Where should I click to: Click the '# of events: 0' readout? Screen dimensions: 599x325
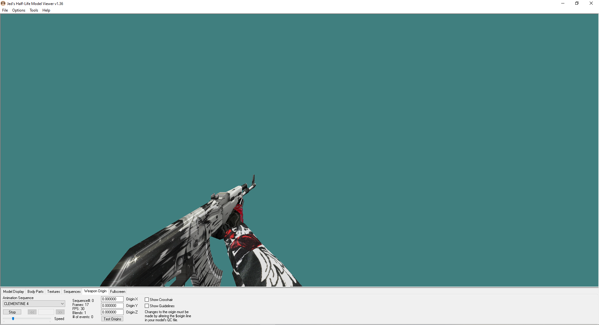[x=83, y=317]
